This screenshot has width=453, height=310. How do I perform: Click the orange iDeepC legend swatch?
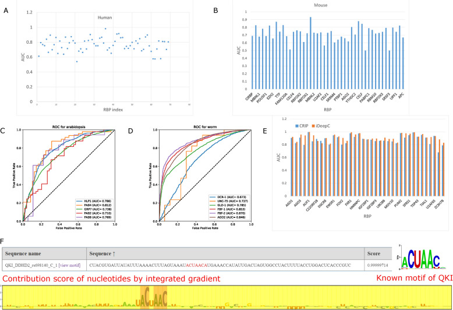click(x=313, y=126)
